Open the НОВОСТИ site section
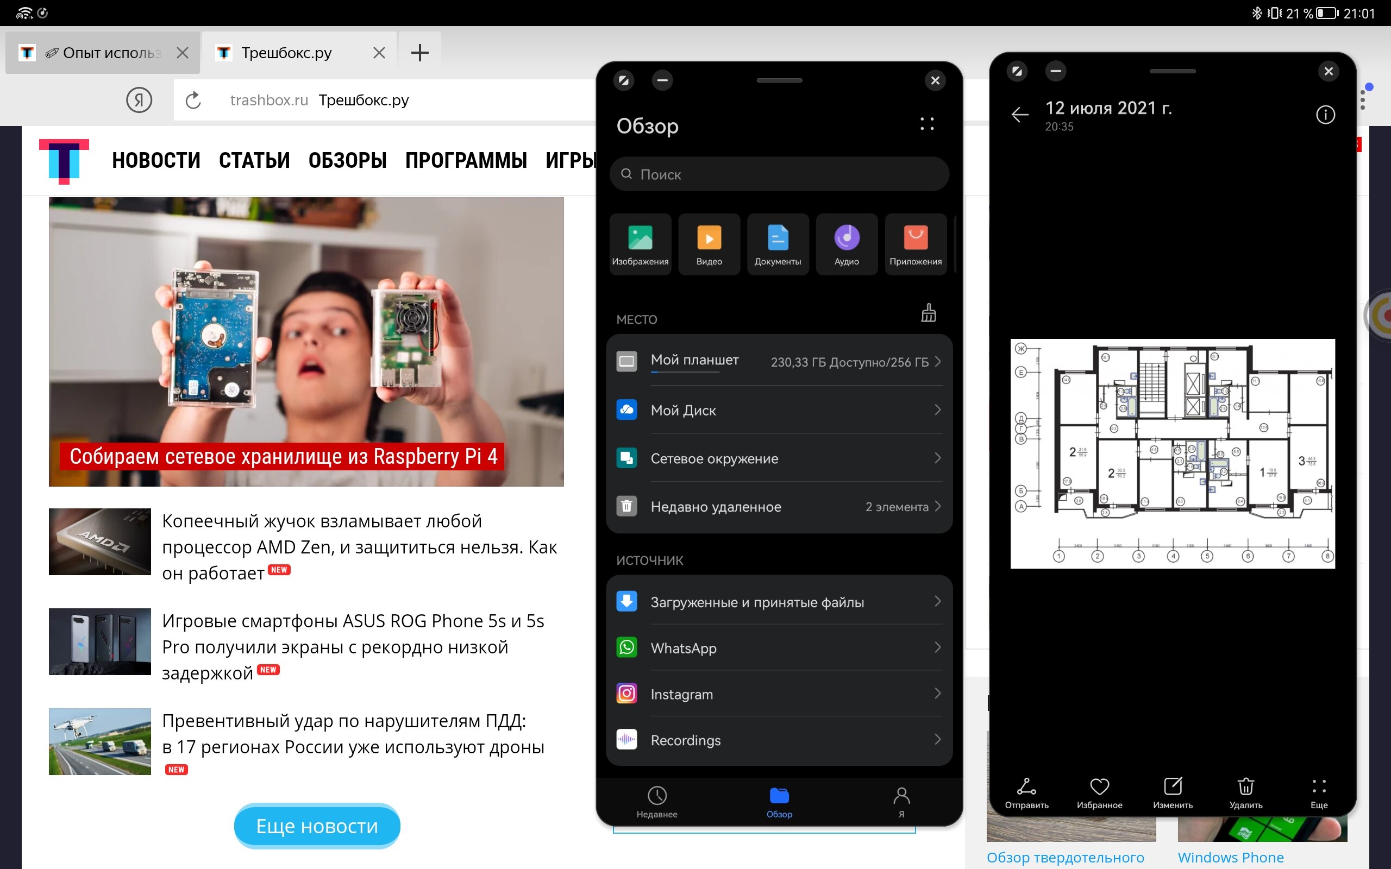1391x869 pixels. (x=156, y=161)
